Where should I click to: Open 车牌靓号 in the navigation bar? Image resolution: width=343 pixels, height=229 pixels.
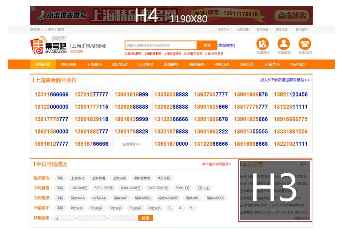[x=171, y=64]
